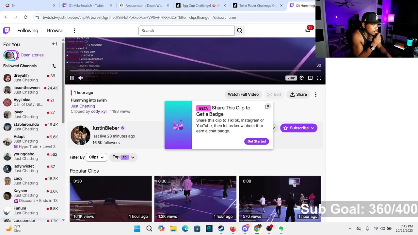
Task: Click the JustinBieber channel name
Action: (106, 128)
